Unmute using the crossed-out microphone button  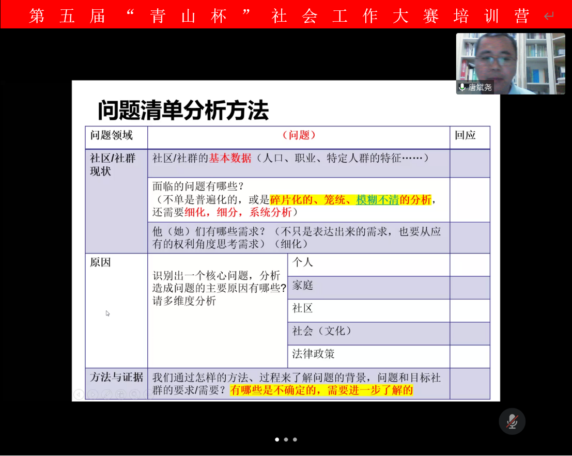pyautogui.click(x=512, y=421)
